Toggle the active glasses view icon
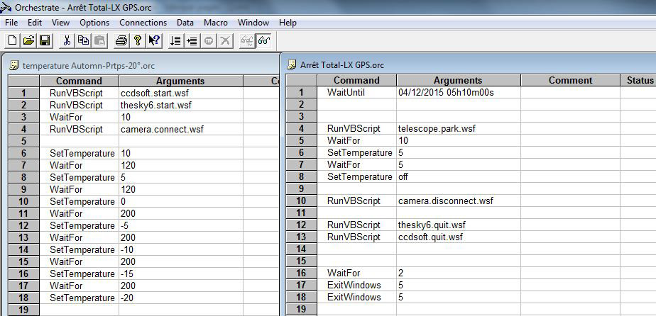This screenshot has height=316, width=656. (264, 40)
